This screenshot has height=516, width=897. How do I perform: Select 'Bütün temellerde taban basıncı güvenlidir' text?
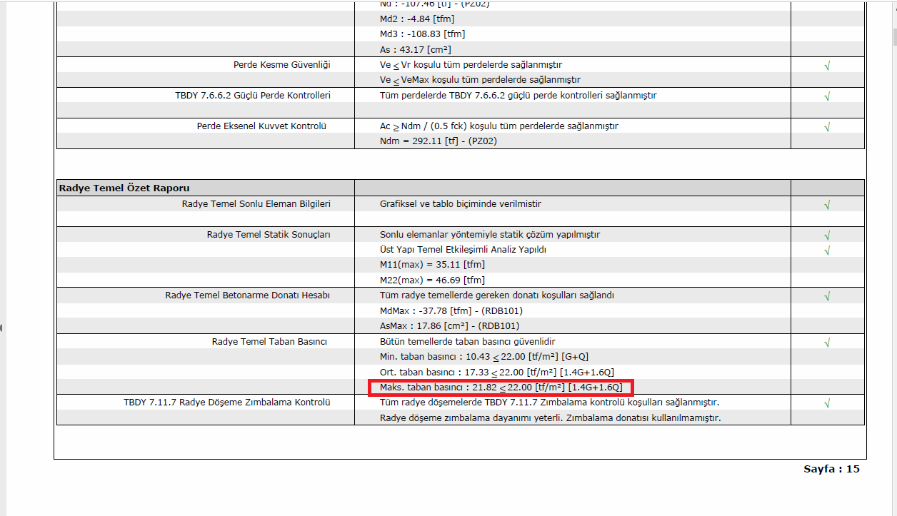[468, 341]
